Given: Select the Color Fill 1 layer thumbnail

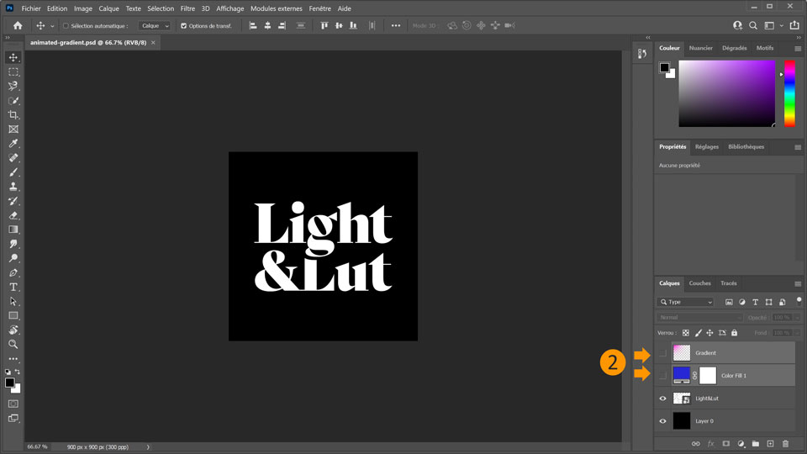Looking at the screenshot, I should [682, 375].
